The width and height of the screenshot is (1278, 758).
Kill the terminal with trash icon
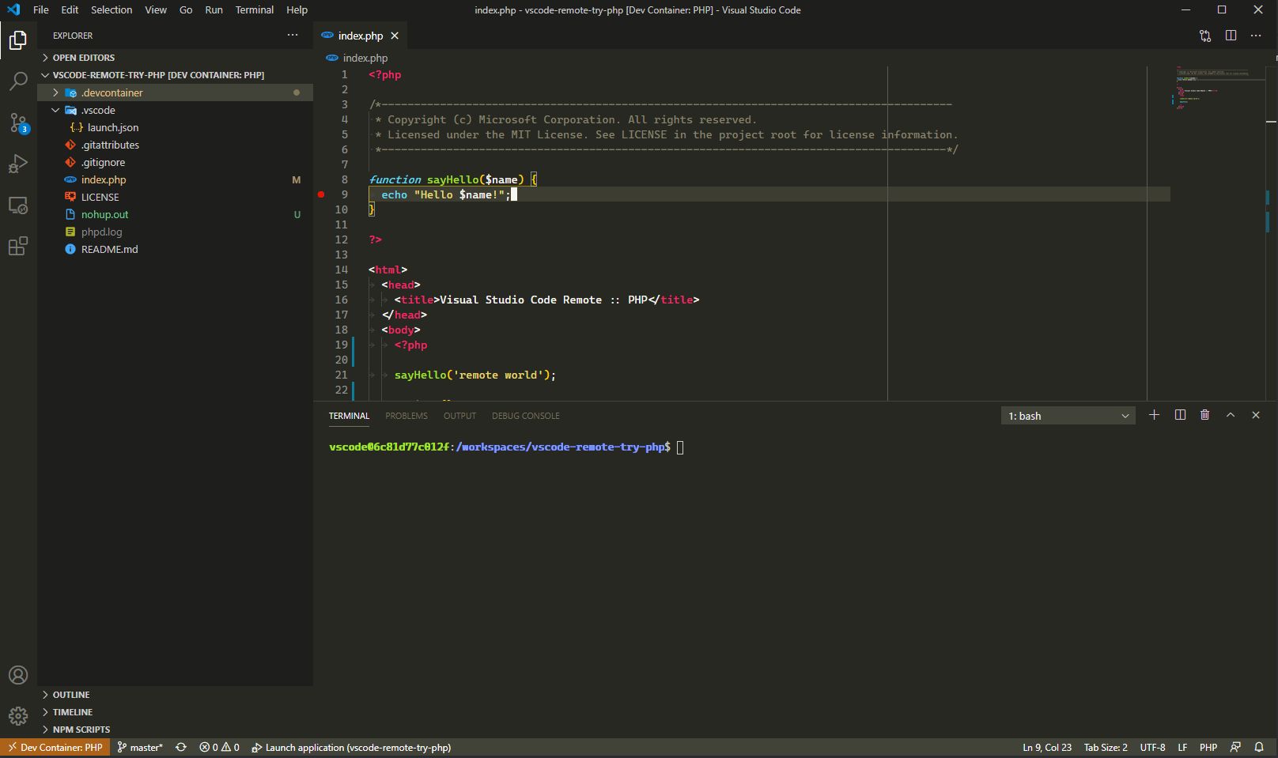click(1204, 415)
